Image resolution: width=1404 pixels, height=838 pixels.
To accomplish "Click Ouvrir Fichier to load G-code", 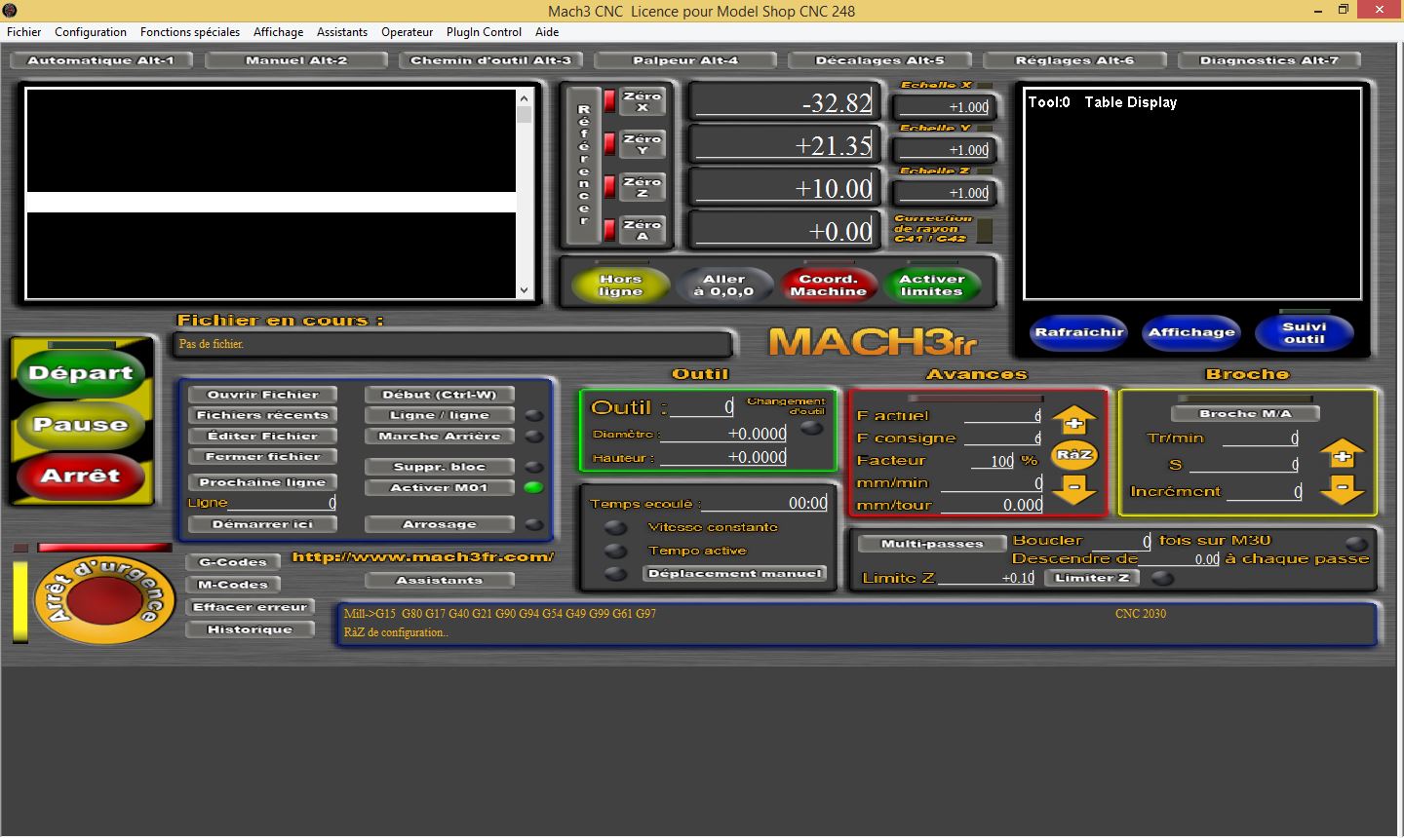I will tap(262, 395).
